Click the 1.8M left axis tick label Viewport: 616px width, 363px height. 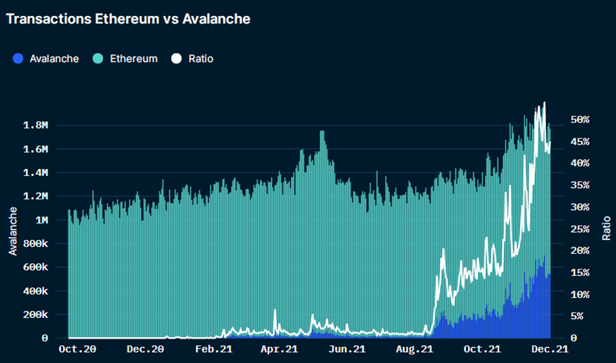[35, 125]
